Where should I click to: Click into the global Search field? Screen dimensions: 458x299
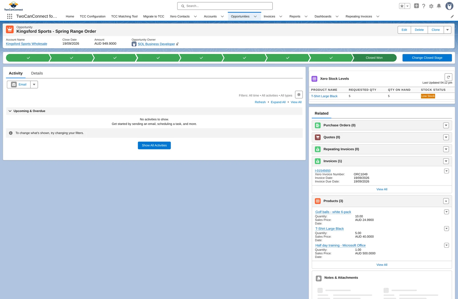tap(225, 6)
